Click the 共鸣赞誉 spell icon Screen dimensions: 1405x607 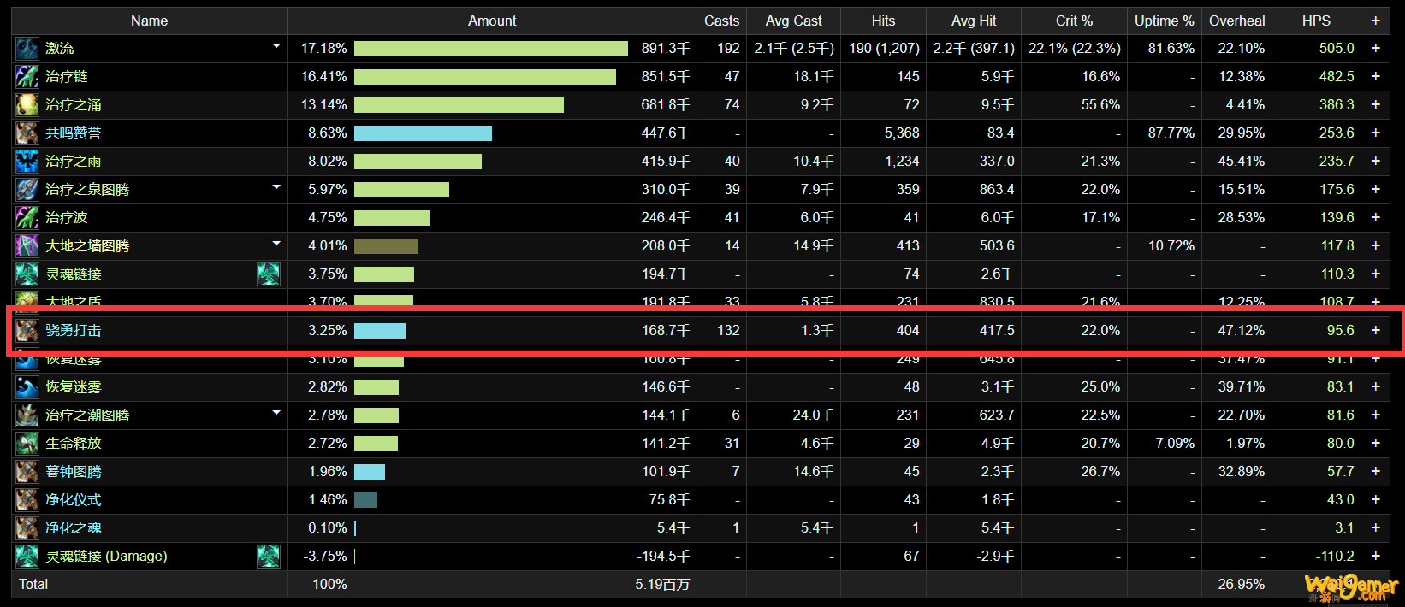tap(27, 133)
